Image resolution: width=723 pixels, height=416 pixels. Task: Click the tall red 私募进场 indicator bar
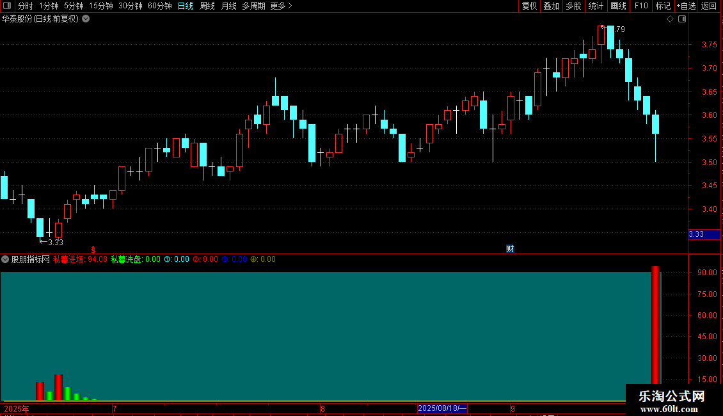click(655, 324)
